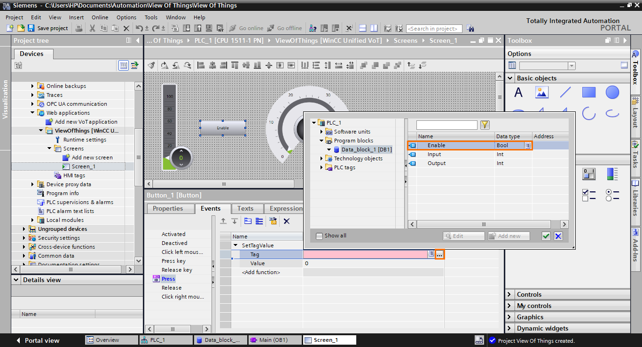The image size is (642, 347).
Task: Click the filter text field in tag dialog
Action: tap(447, 125)
